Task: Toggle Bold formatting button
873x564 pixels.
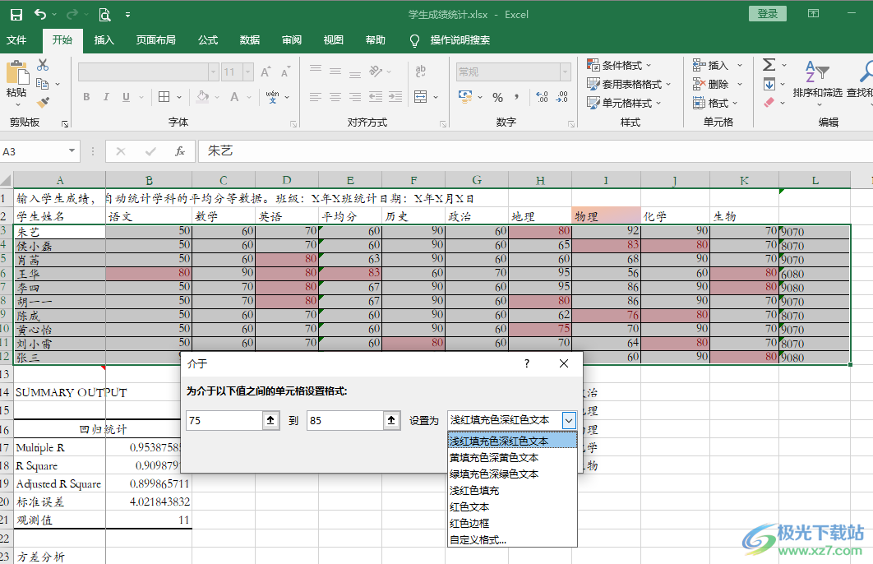Action: 86,97
